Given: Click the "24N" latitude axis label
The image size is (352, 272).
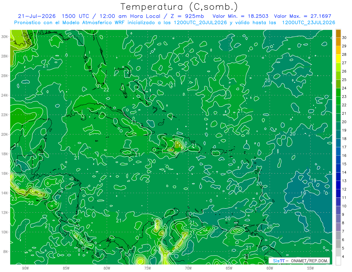Looking at the screenshot, I should coord(5,95).
